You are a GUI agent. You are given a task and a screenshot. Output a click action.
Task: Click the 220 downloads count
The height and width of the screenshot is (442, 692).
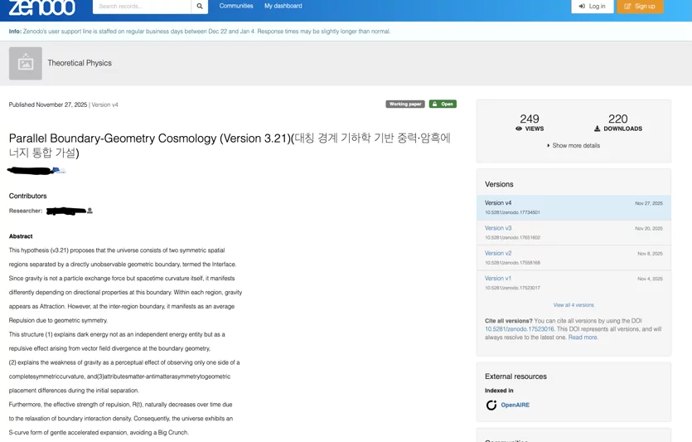617,119
